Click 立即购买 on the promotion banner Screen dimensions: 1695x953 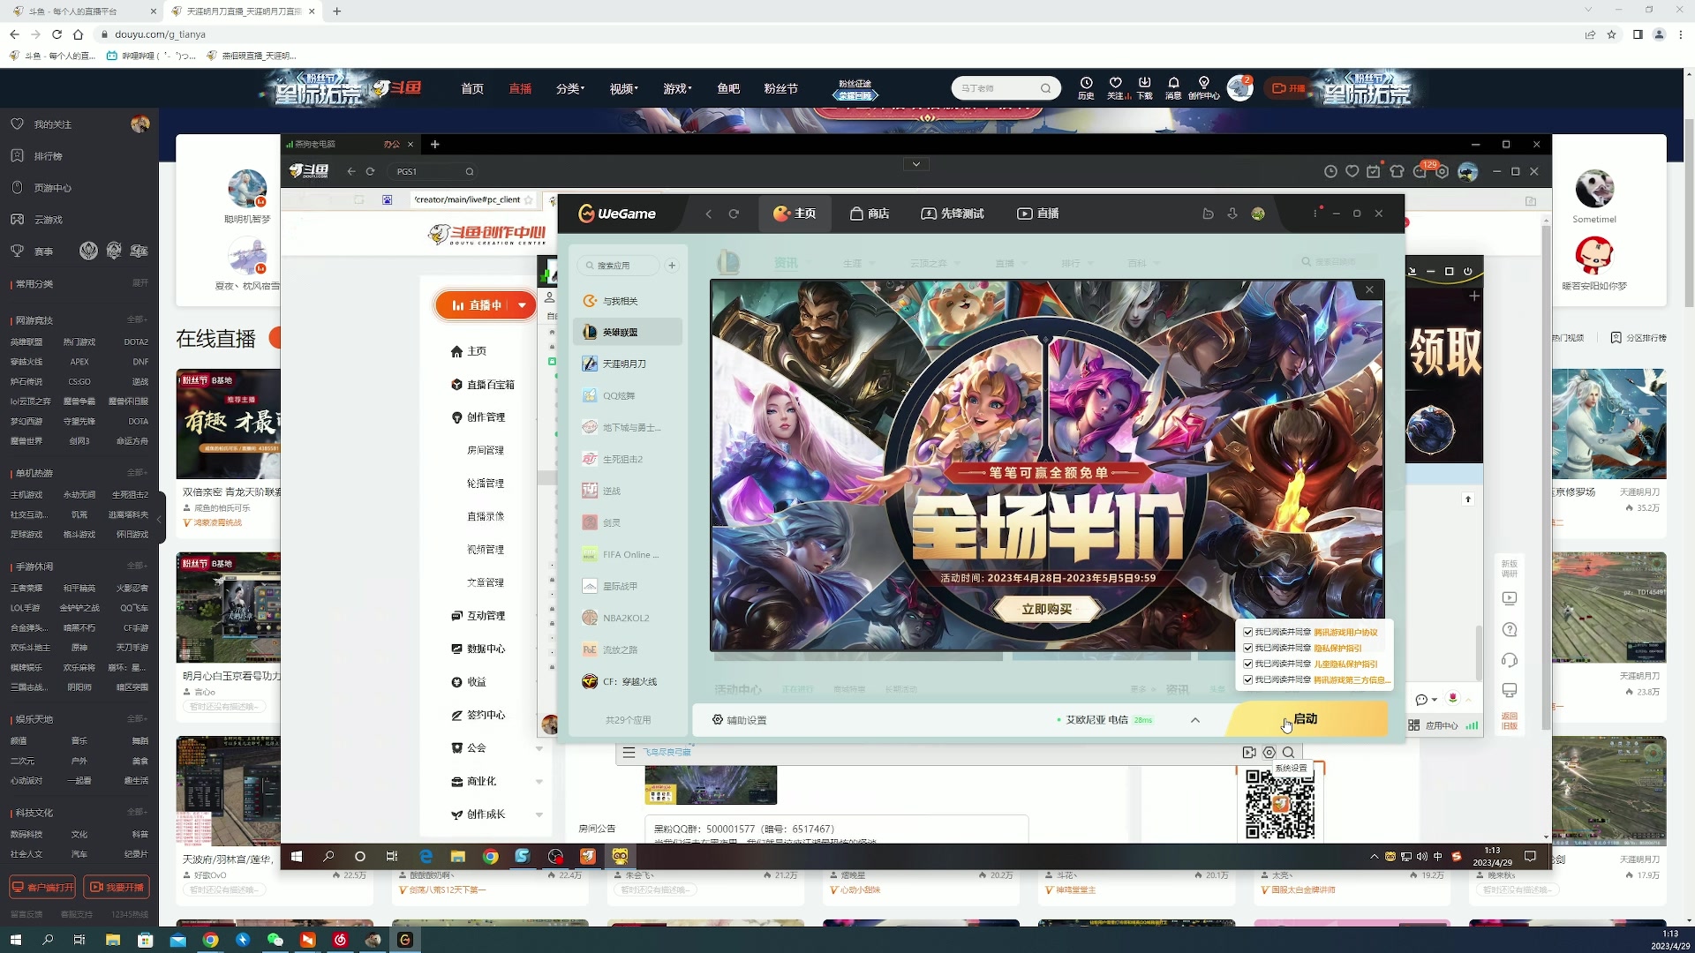point(1047,609)
